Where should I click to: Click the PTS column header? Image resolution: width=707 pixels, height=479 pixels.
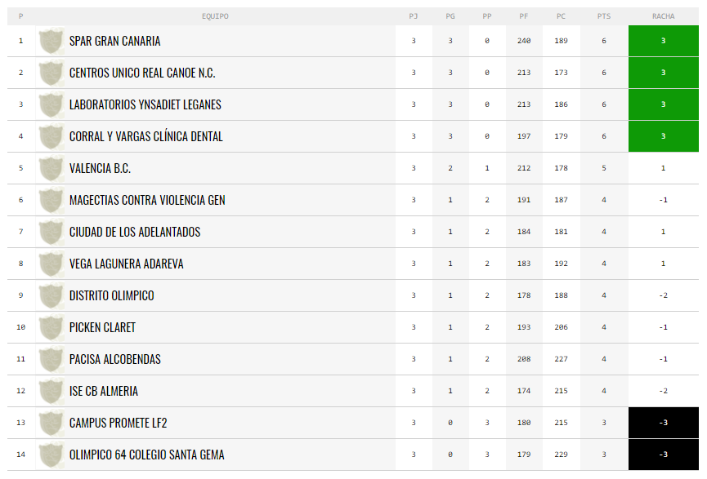[604, 16]
